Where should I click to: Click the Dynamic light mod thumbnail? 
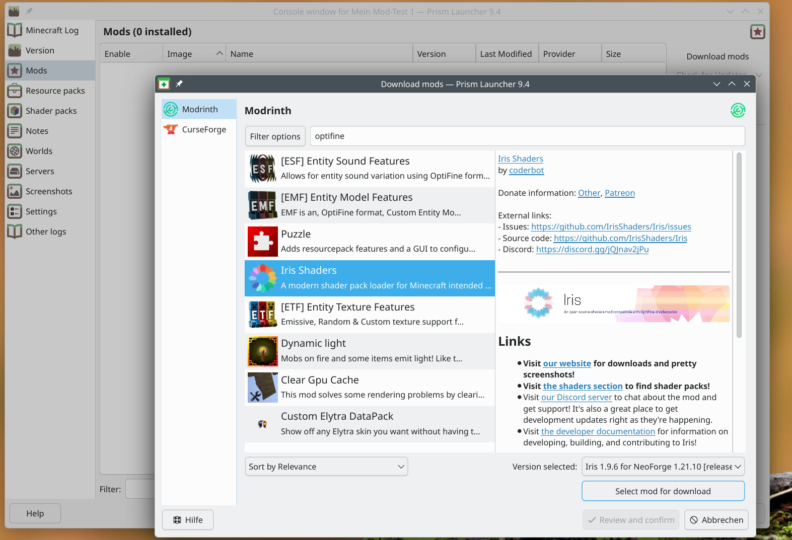[x=262, y=351]
